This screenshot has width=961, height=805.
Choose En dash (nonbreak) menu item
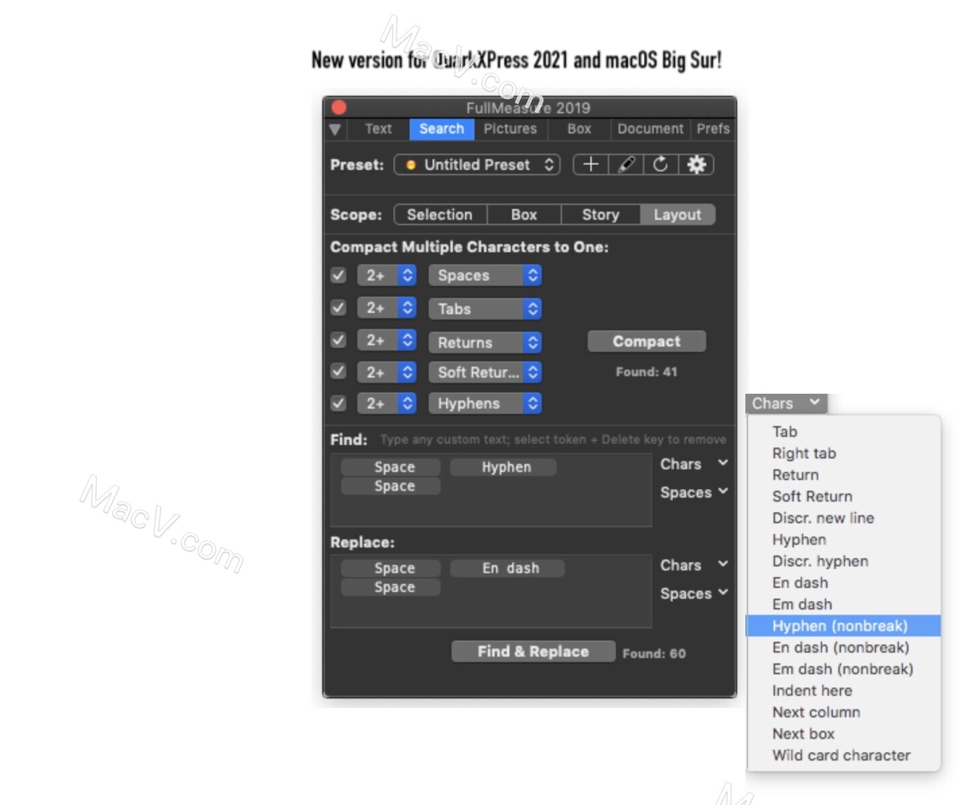point(843,647)
